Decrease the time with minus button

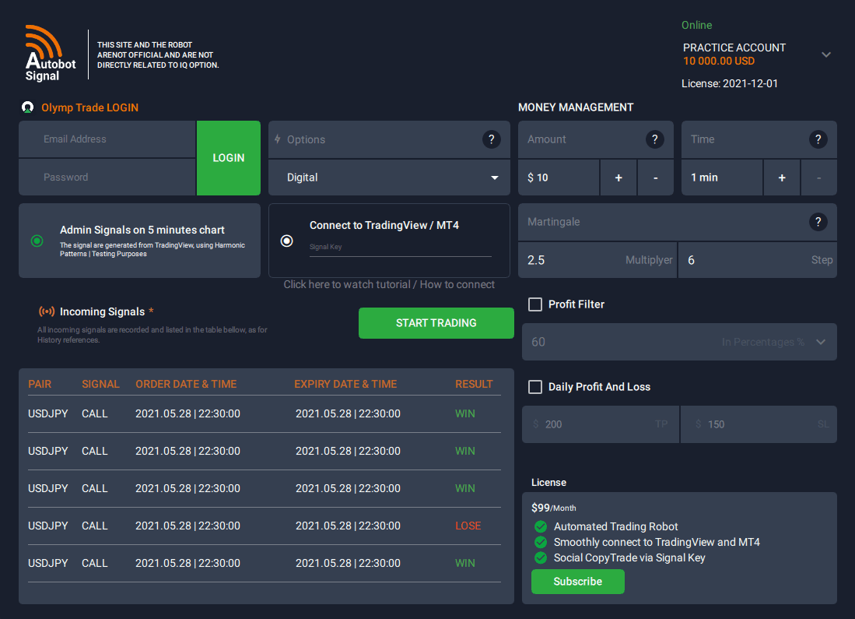click(818, 178)
